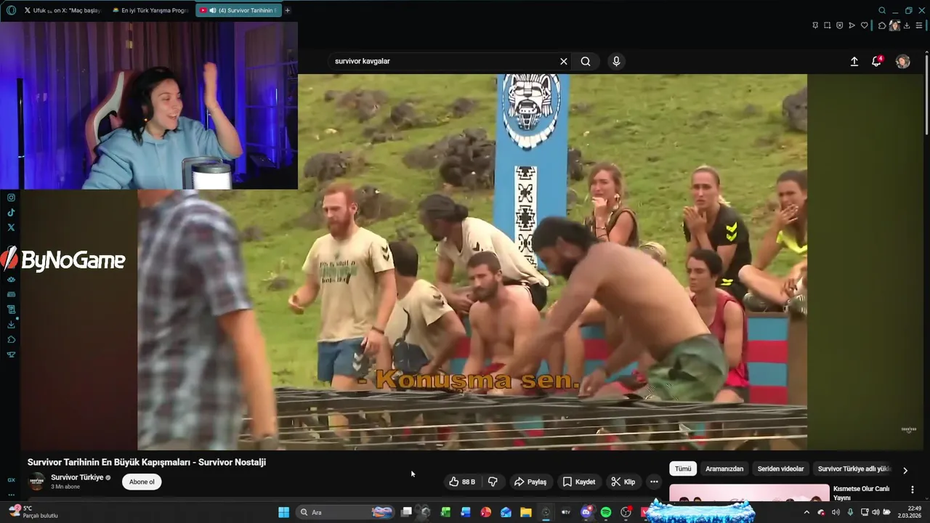Open weather widget showing 5°C
The height and width of the screenshot is (523, 930).
33,512
